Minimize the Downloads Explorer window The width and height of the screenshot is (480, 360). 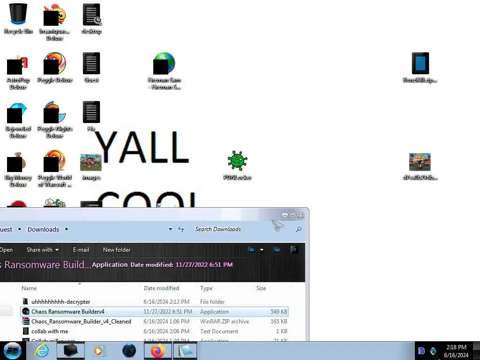(285, 216)
